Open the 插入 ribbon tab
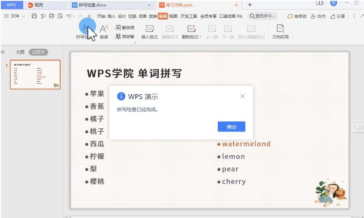This screenshot has width=364, height=218. tap(111, 16)
